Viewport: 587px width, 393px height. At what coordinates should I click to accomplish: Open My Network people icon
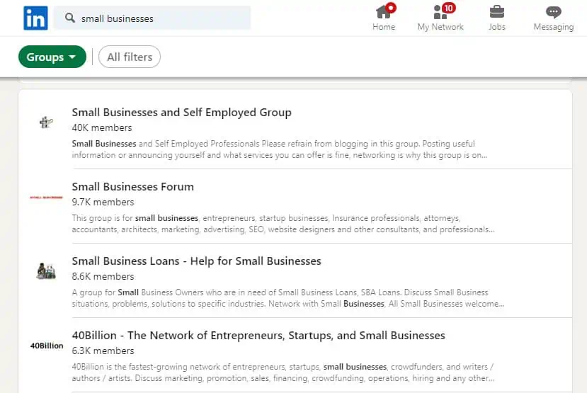click(x=440, y=12)
